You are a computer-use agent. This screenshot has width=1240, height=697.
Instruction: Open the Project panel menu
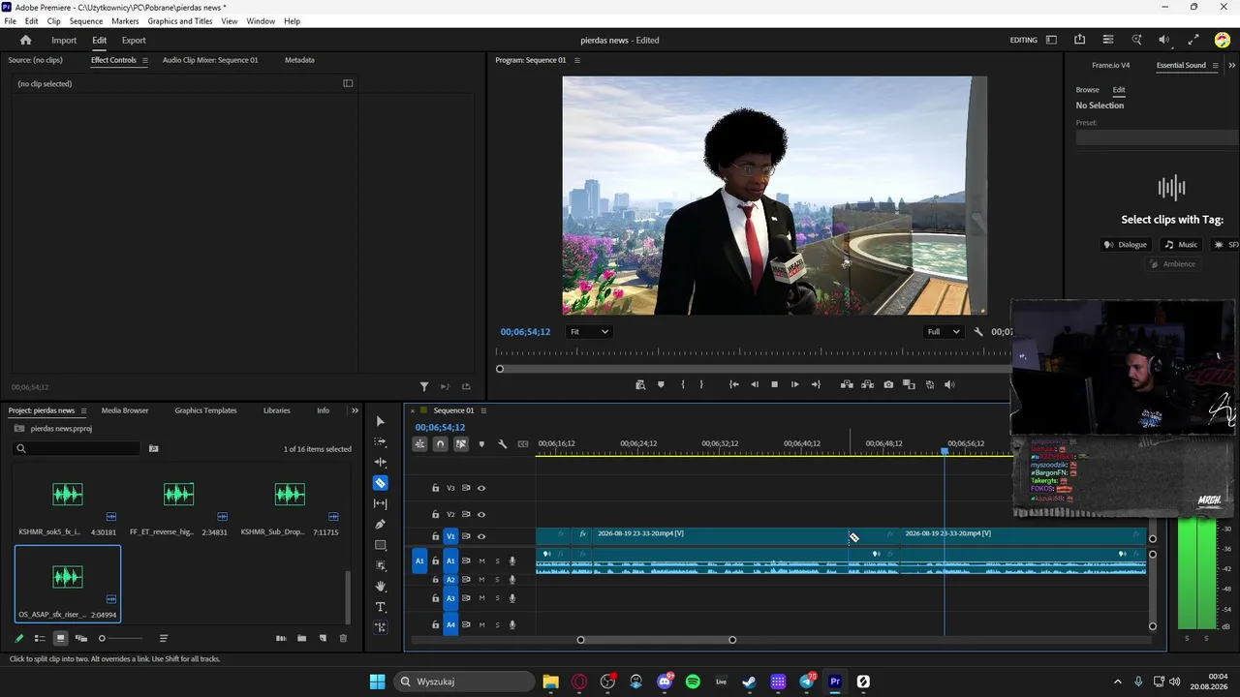pyautogui.click(x=84, y=410)
